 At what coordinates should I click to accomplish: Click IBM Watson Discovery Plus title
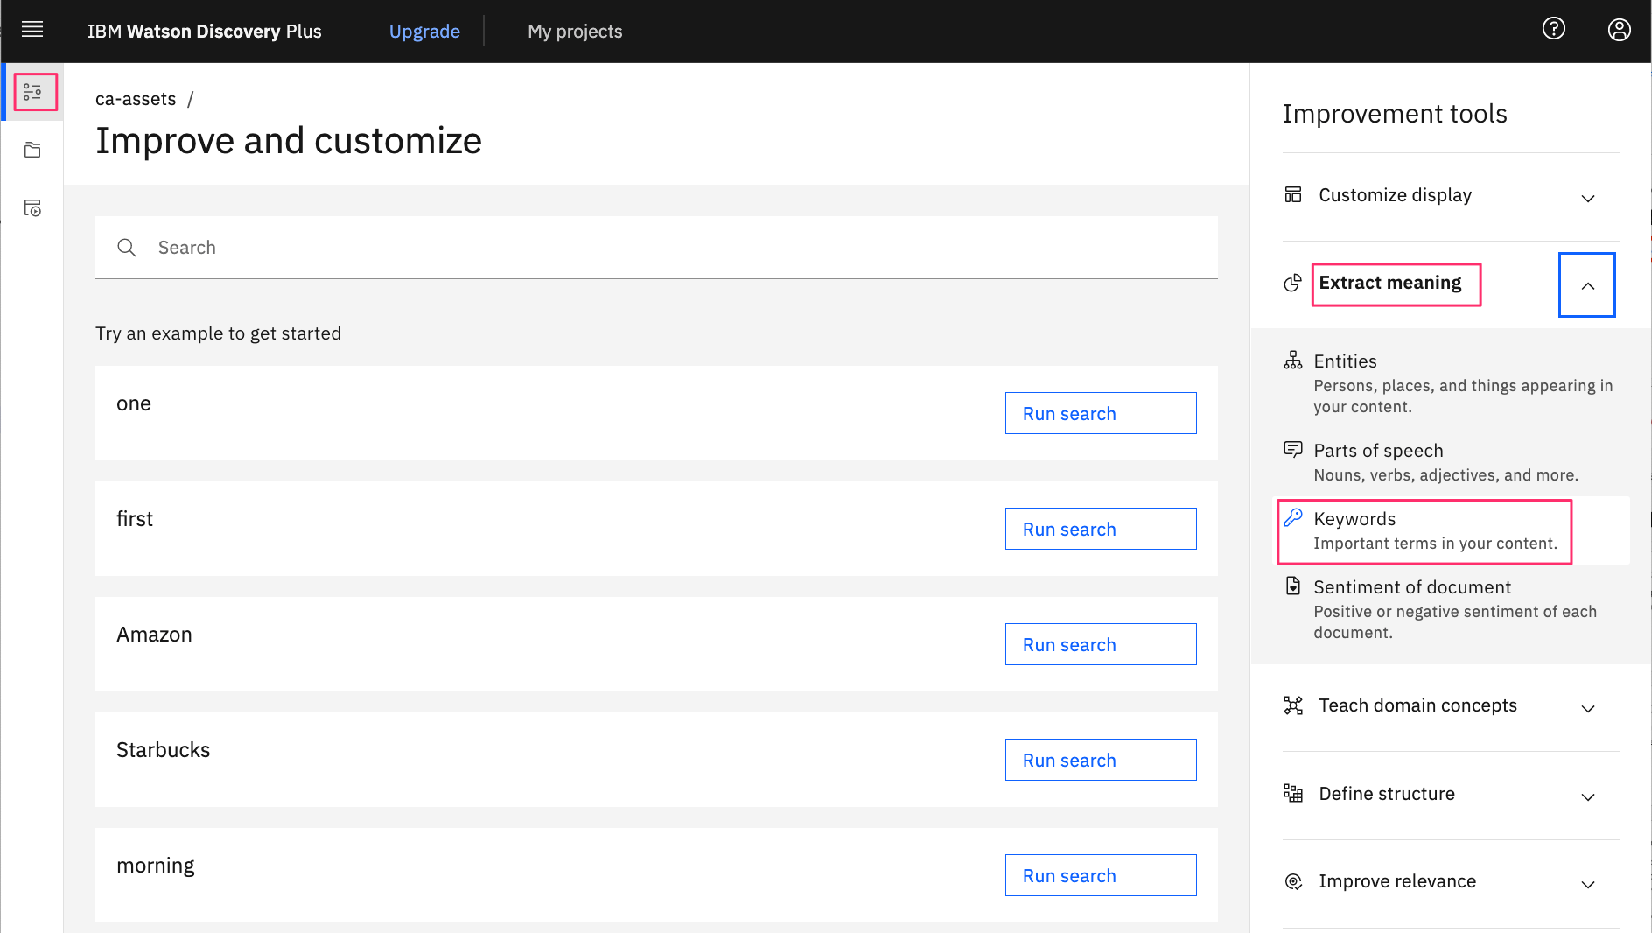[x=205, y=32]
